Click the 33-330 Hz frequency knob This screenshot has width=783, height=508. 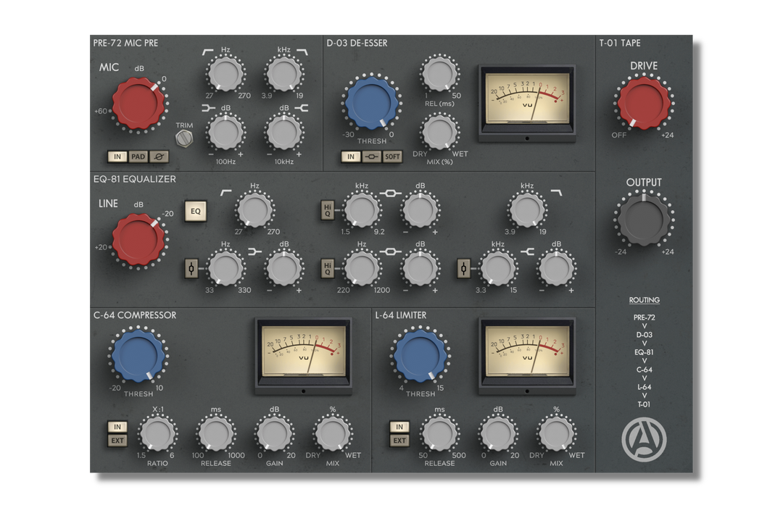(x=225, y=268)
